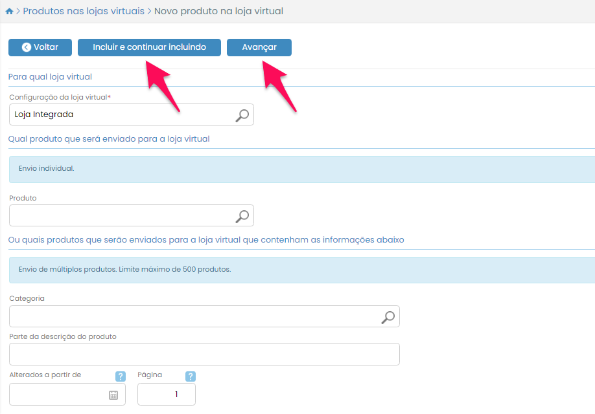Click the Alterados a partir de date field
The height and width of the screenshot is (414, 595).
(x=58, y=394)
